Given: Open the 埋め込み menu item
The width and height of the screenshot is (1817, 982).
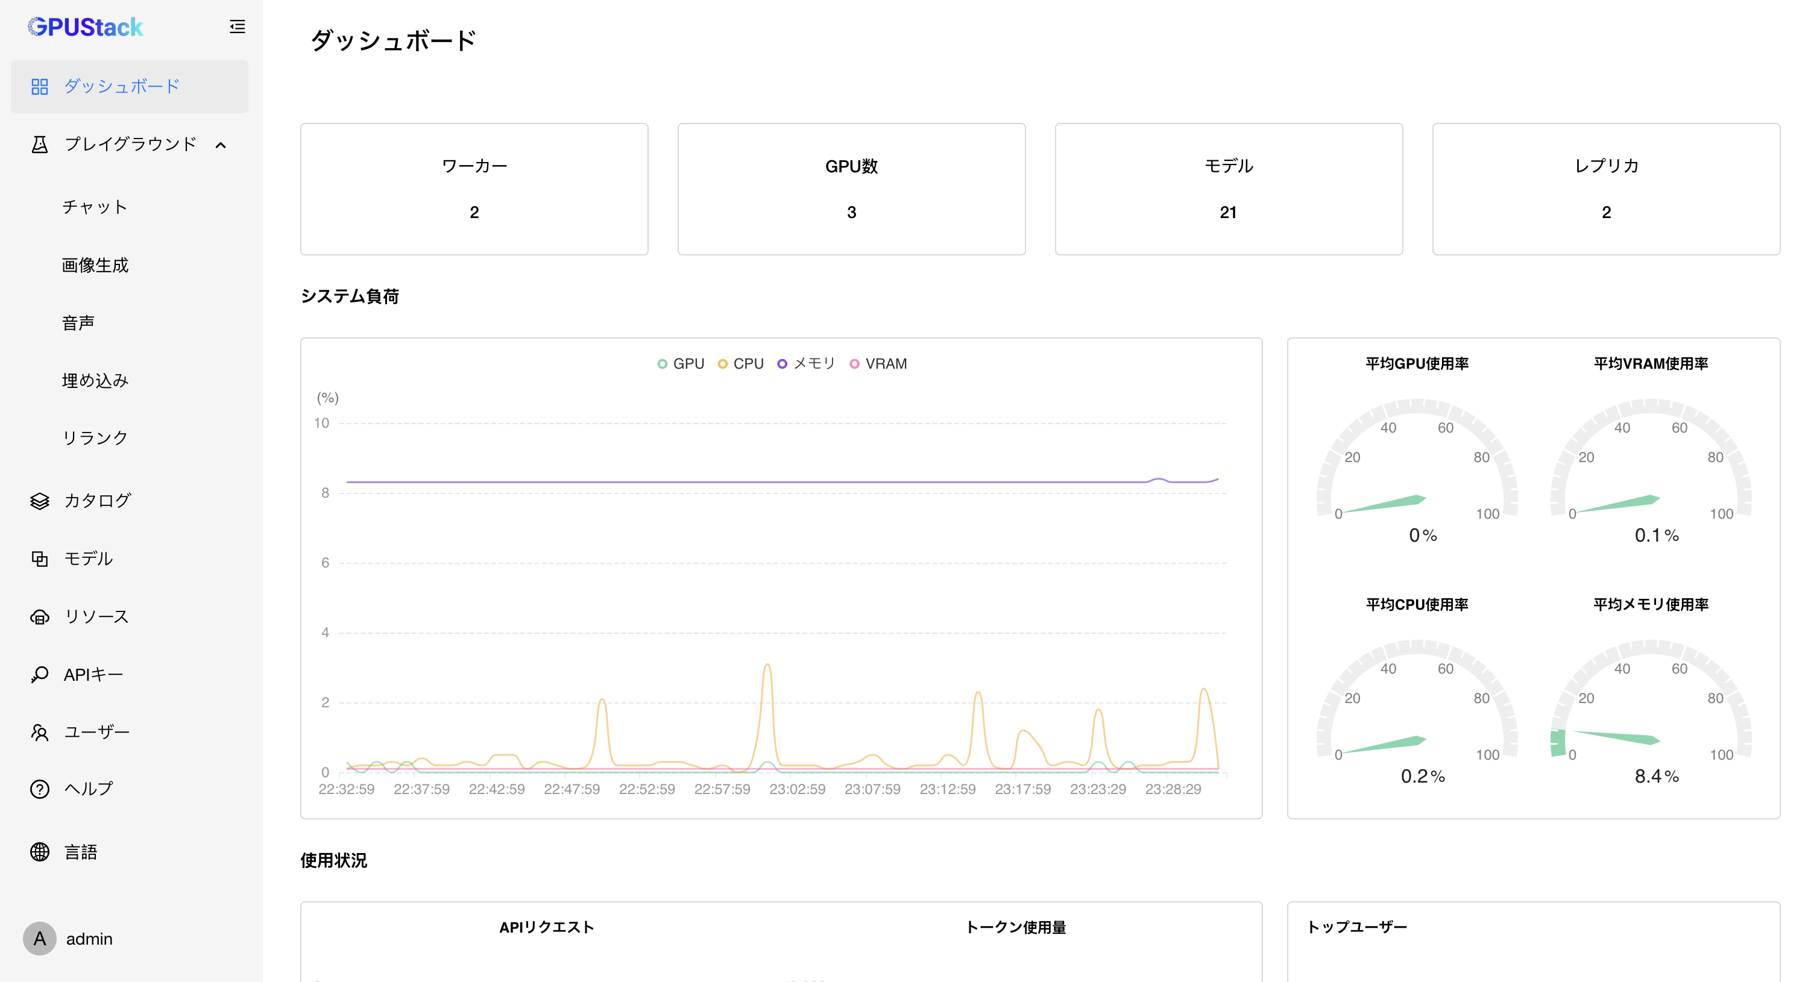Looking at the screenshot, I should click(x=95, y=381).
